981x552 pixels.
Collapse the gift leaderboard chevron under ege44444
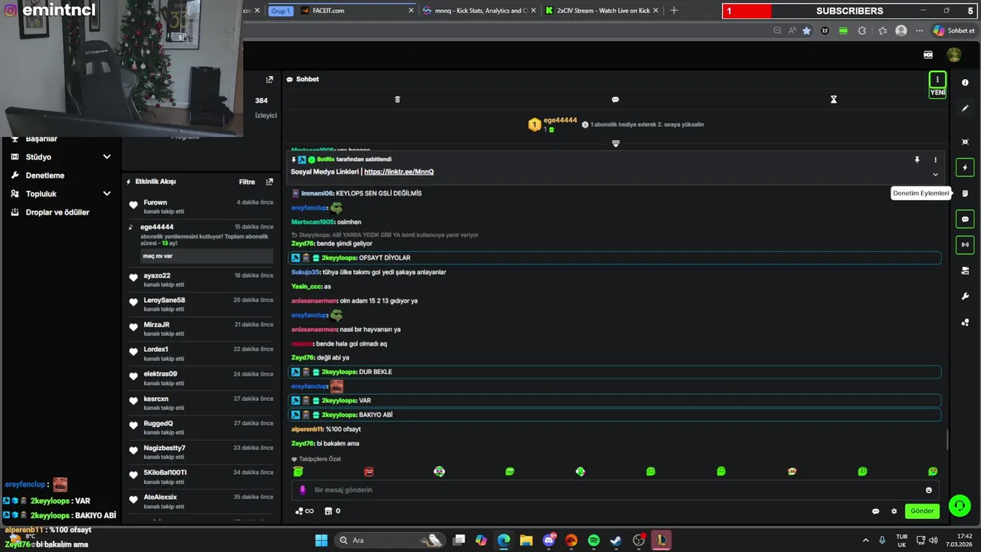(615, 143)
